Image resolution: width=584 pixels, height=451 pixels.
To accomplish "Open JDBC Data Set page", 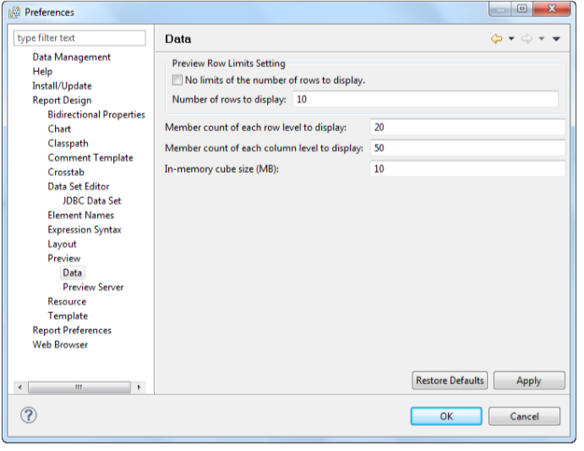I will tap(92, 201).
